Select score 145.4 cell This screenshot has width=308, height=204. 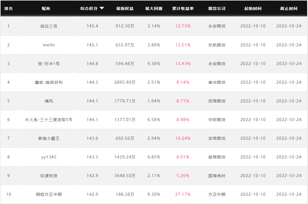[x=92, y=26]
